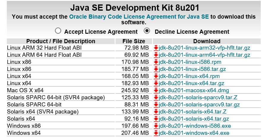Click the 'Decline License Agreement' label text
The height and width of the screenshot is (139, 264).
[x=192, y=32]
